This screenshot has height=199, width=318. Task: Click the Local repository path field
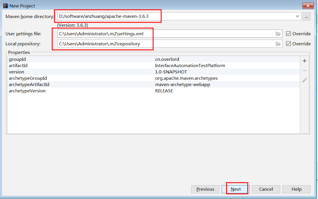[x=170, y=44]
